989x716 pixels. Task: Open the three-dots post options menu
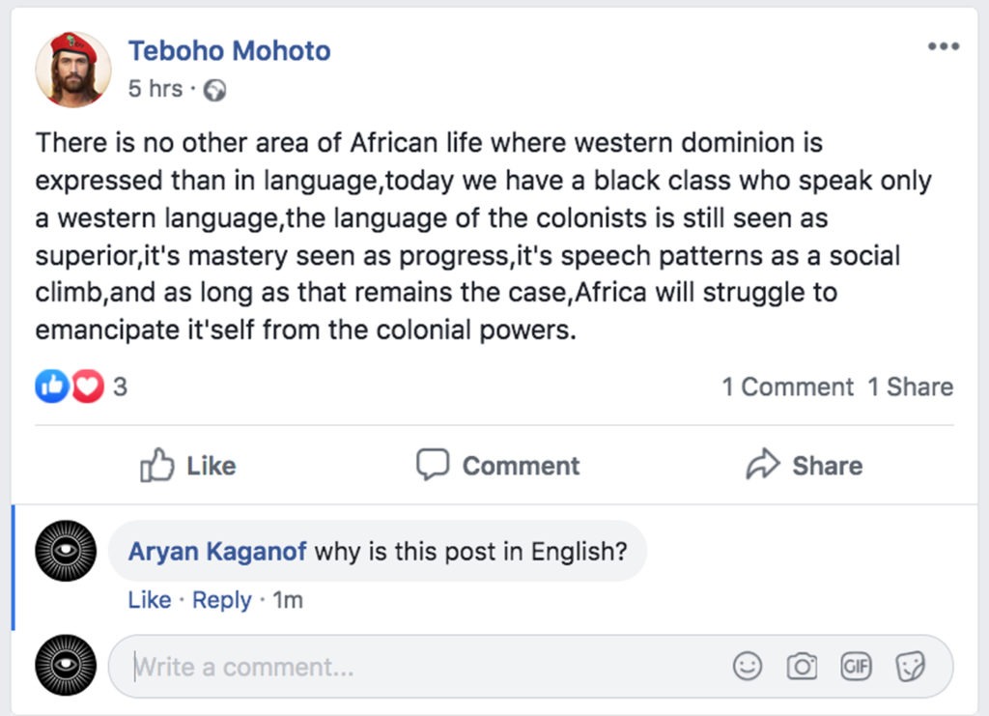(942, 47)
